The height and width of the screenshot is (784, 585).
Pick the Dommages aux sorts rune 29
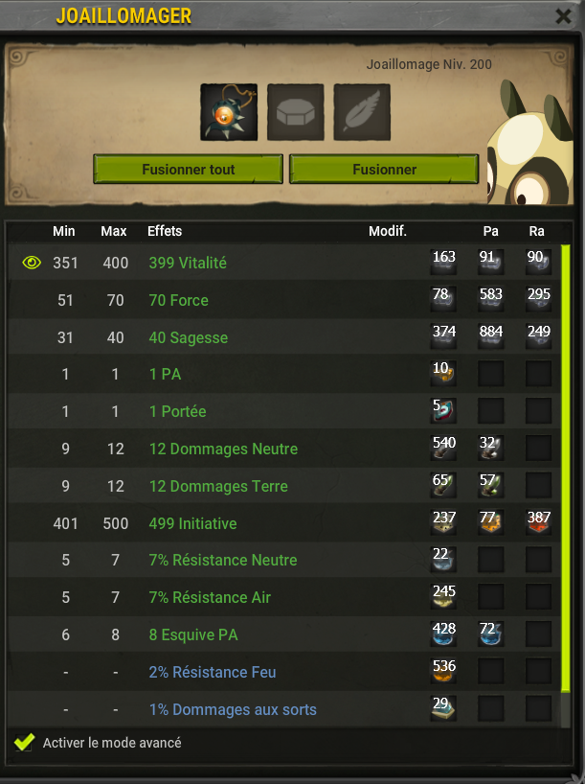pos(443,709)
